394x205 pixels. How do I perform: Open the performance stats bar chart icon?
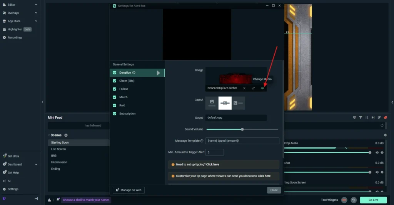click(49, 200)
